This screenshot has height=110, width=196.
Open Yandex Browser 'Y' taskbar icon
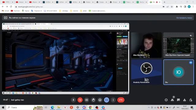pyautogui.click(x=65, y=107)
